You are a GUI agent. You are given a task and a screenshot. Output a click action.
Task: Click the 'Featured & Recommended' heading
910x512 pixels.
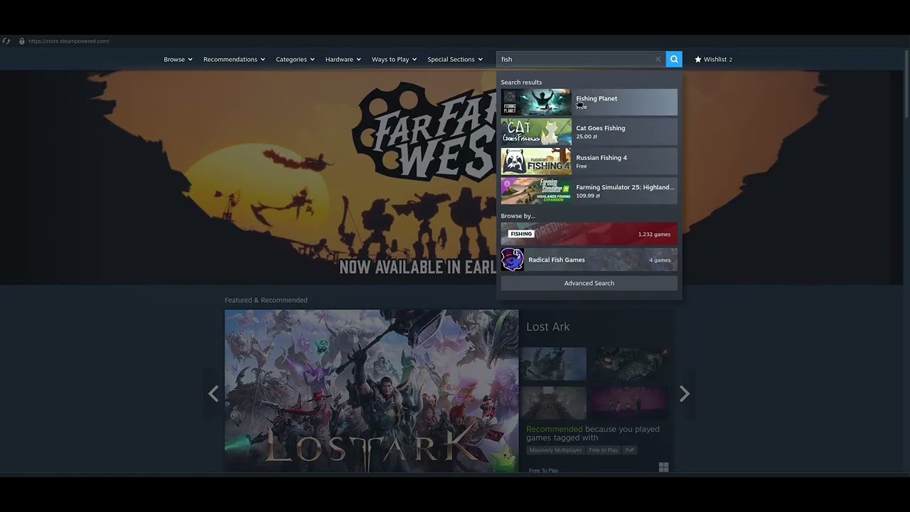[266, 300]
